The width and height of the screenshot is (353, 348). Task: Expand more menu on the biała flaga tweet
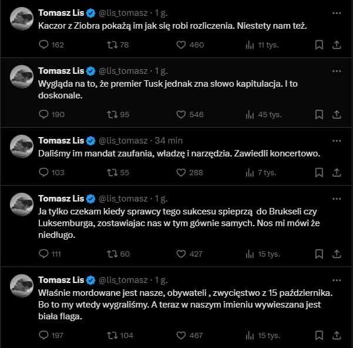click(x=337, y=280)
